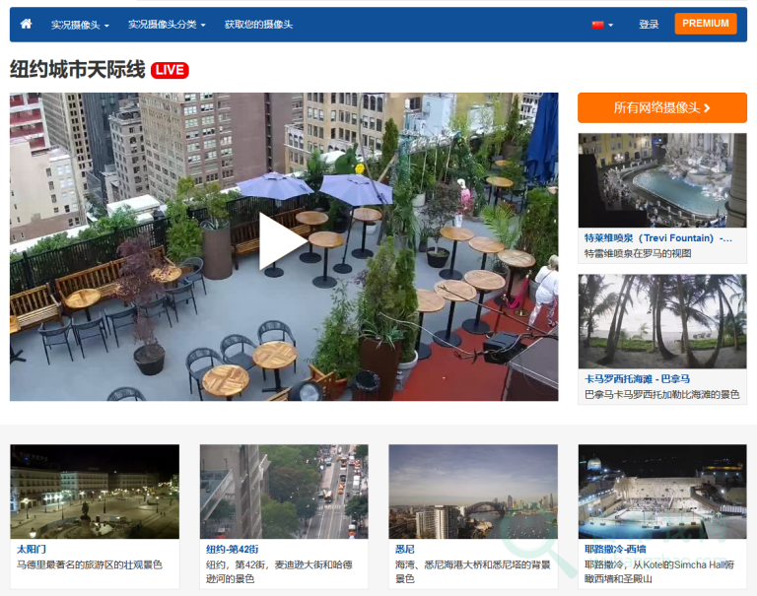Open the 纽约-第42街 street thumbnail
757x596 pixels.
coord(284,491)
